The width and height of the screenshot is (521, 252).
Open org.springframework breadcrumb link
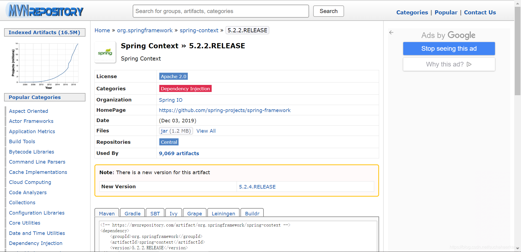coord(145,30)
